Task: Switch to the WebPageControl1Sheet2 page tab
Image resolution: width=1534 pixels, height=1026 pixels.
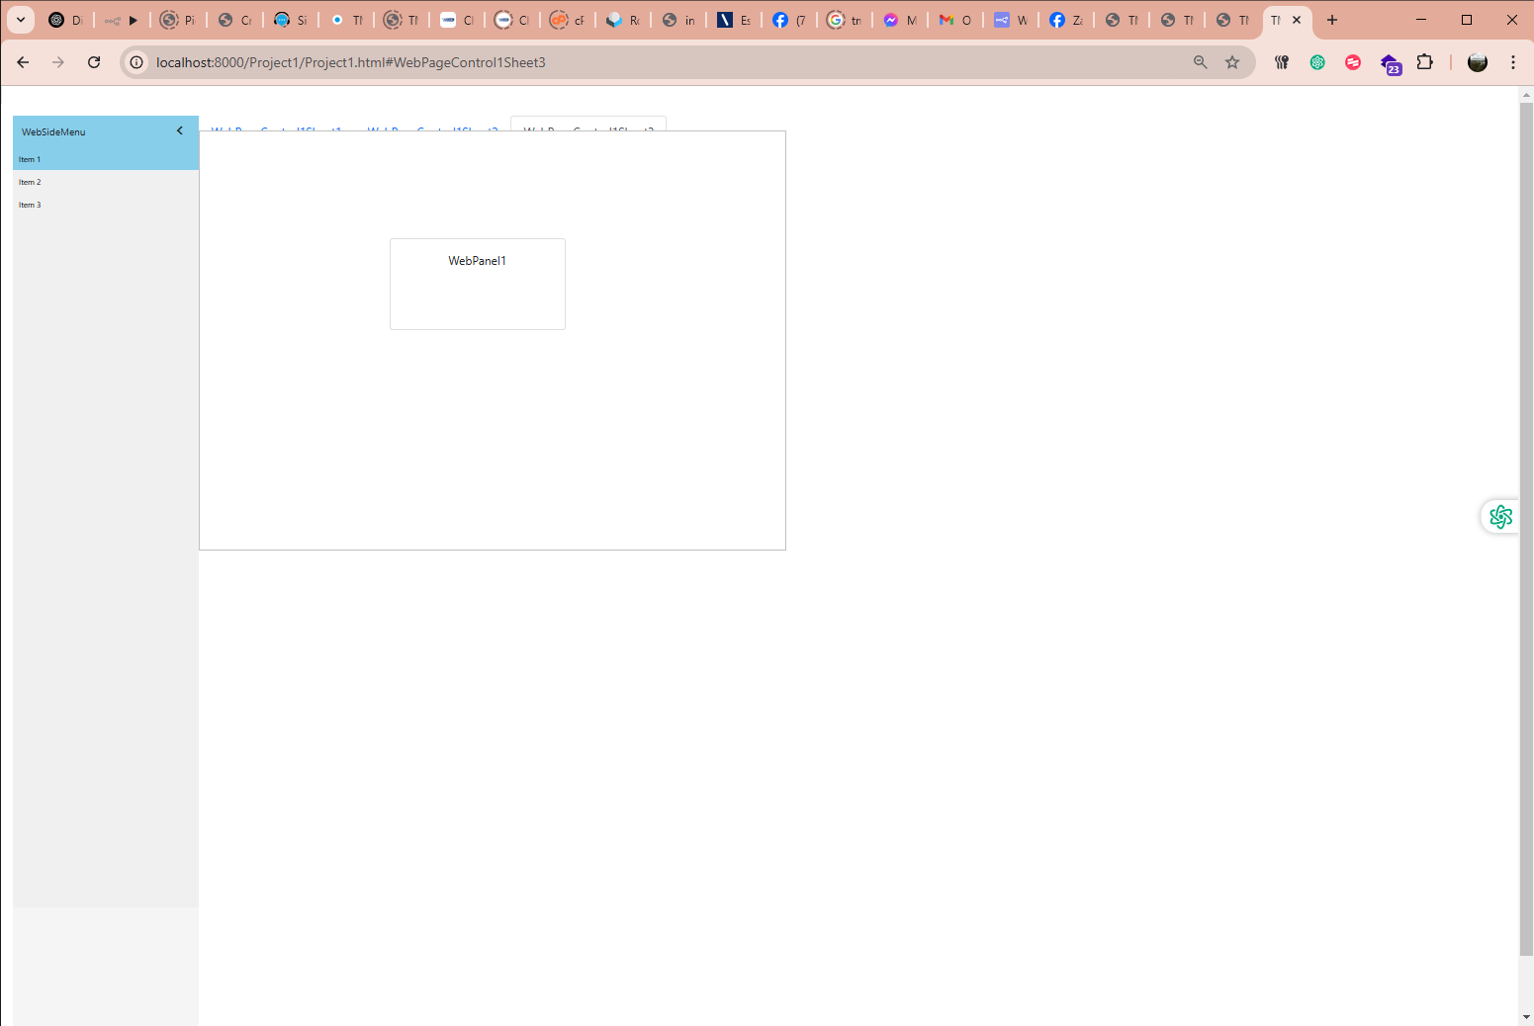Action: (432, 126)
